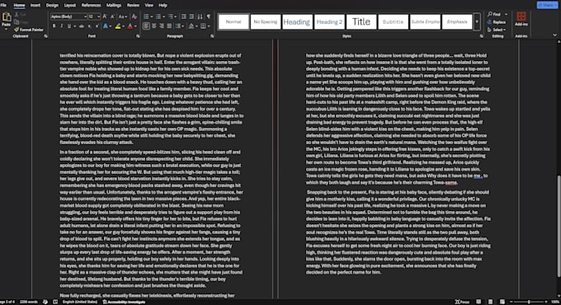Switch to the Insert tab
Screen dimensions: 561x305
pos(35,6)
